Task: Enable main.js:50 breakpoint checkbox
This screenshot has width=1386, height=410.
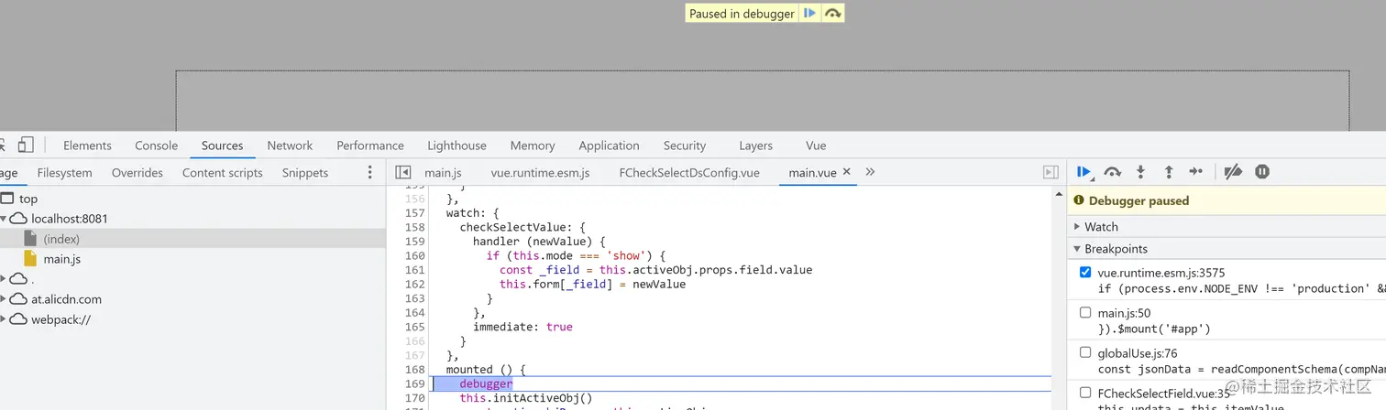Action: pyautogui.click(x=1085, y=313)
